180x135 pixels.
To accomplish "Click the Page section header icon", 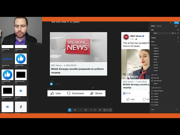I will point(178,30).
